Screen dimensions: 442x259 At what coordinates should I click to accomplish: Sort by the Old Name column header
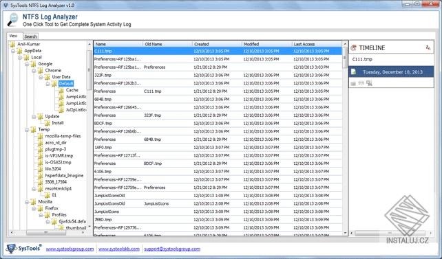168,44
